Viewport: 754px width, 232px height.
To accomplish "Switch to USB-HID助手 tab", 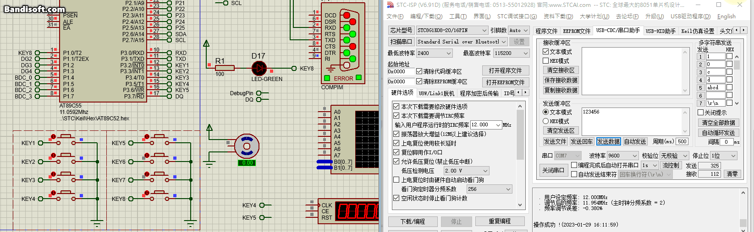I will 660,31.
